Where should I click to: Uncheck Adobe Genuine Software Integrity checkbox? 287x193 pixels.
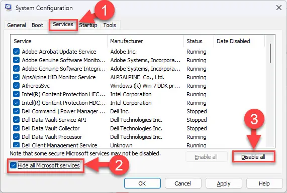point(16,69)
